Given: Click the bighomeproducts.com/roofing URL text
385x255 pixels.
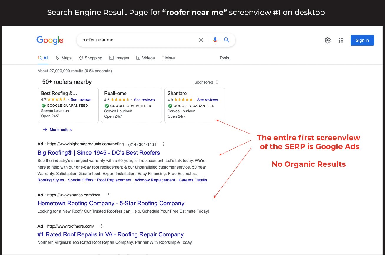Looking at the screenshot, I should point(85,144).
